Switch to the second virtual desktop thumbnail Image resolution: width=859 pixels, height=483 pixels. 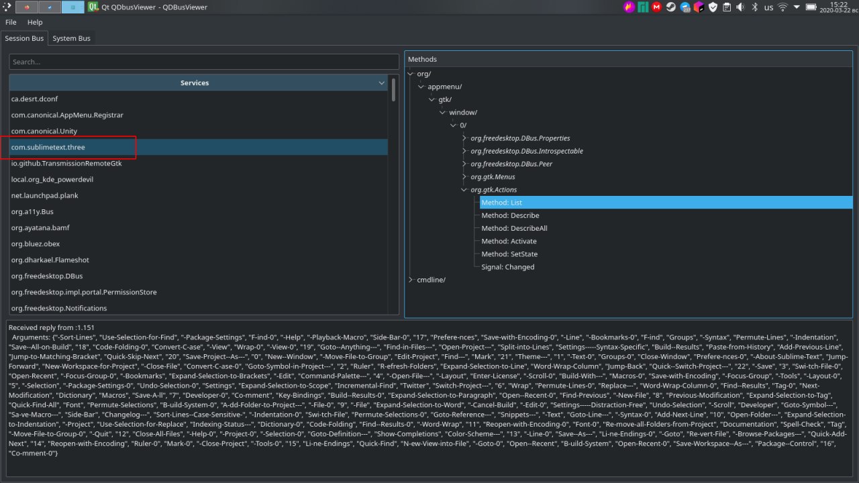pos(50,7)
